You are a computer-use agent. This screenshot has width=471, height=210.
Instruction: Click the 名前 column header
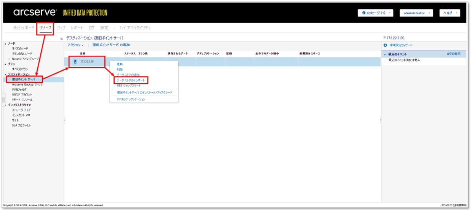[82, 53]
